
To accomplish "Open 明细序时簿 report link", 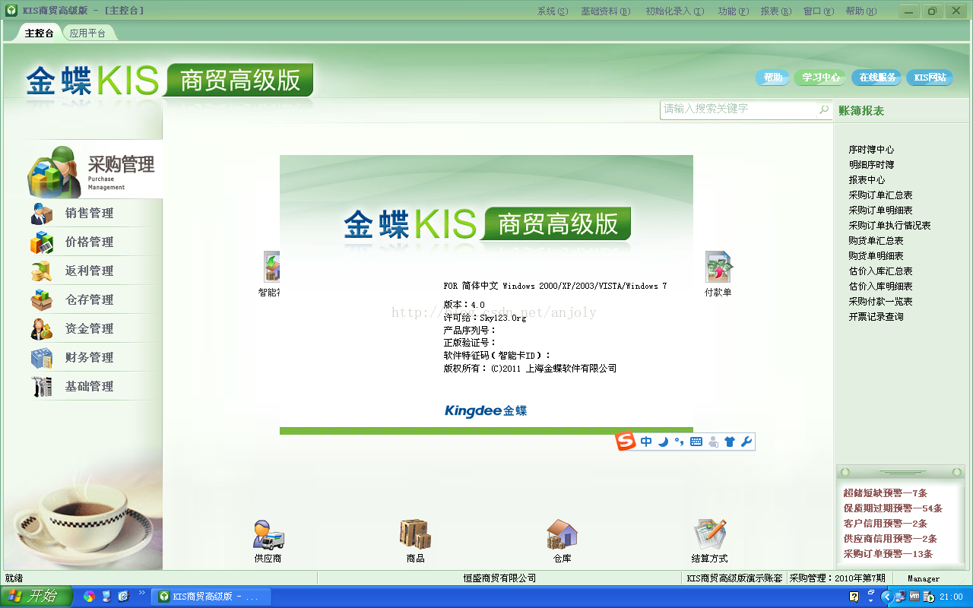I will click(871, 165).
